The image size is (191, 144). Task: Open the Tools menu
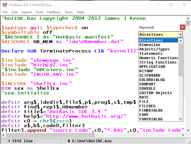click(x=69, y=12)
